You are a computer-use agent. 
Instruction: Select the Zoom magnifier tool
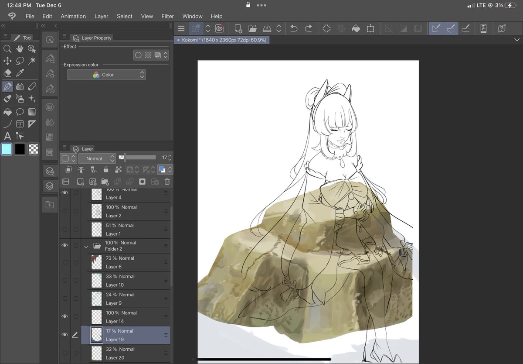click(x=7, y=49)
